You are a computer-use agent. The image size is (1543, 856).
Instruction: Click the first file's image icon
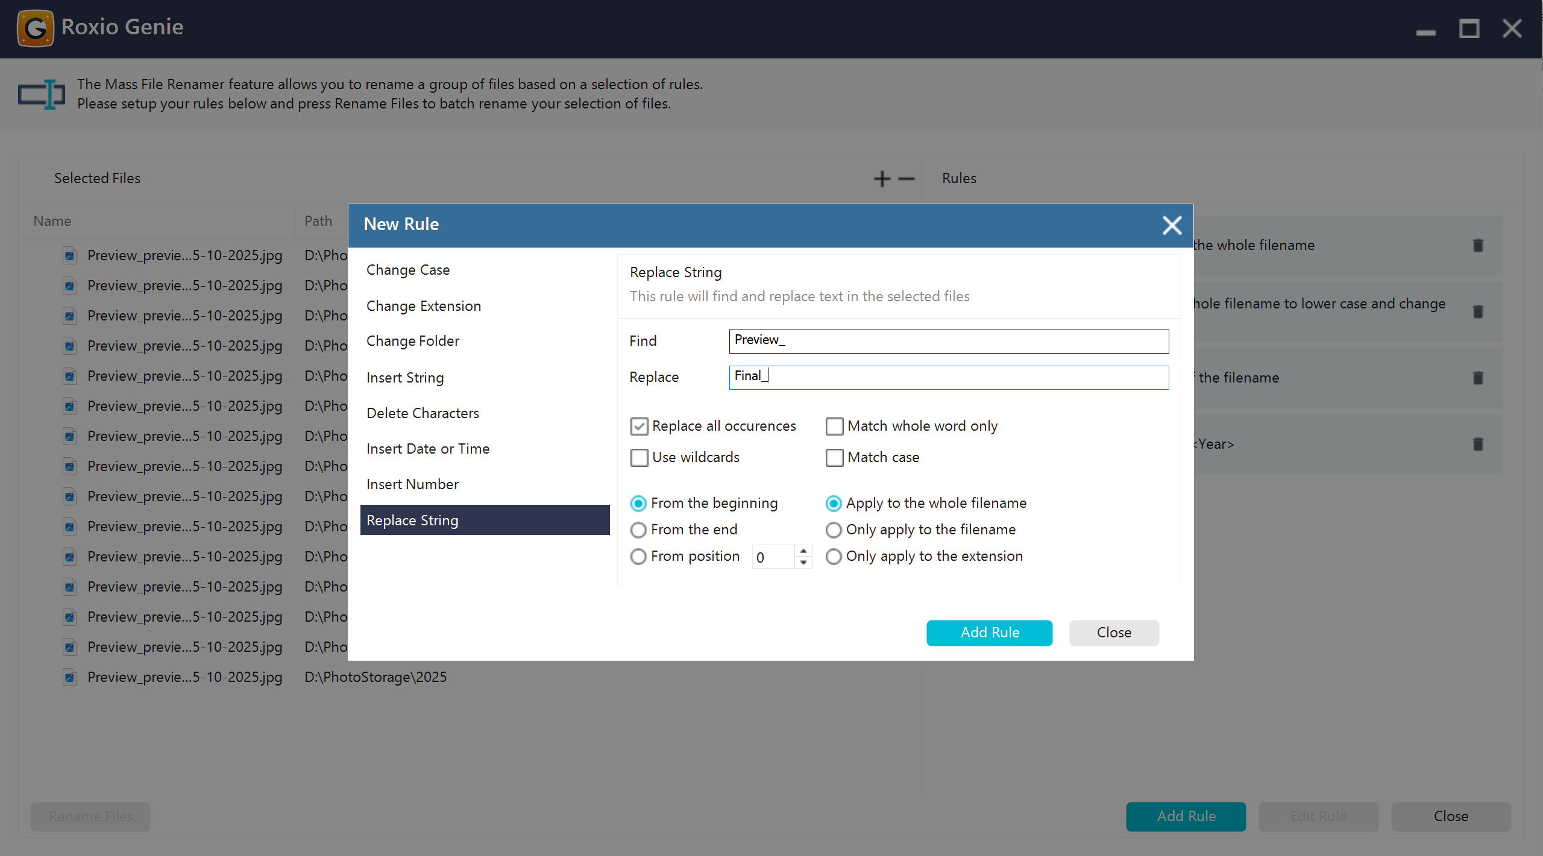(70, 255)
